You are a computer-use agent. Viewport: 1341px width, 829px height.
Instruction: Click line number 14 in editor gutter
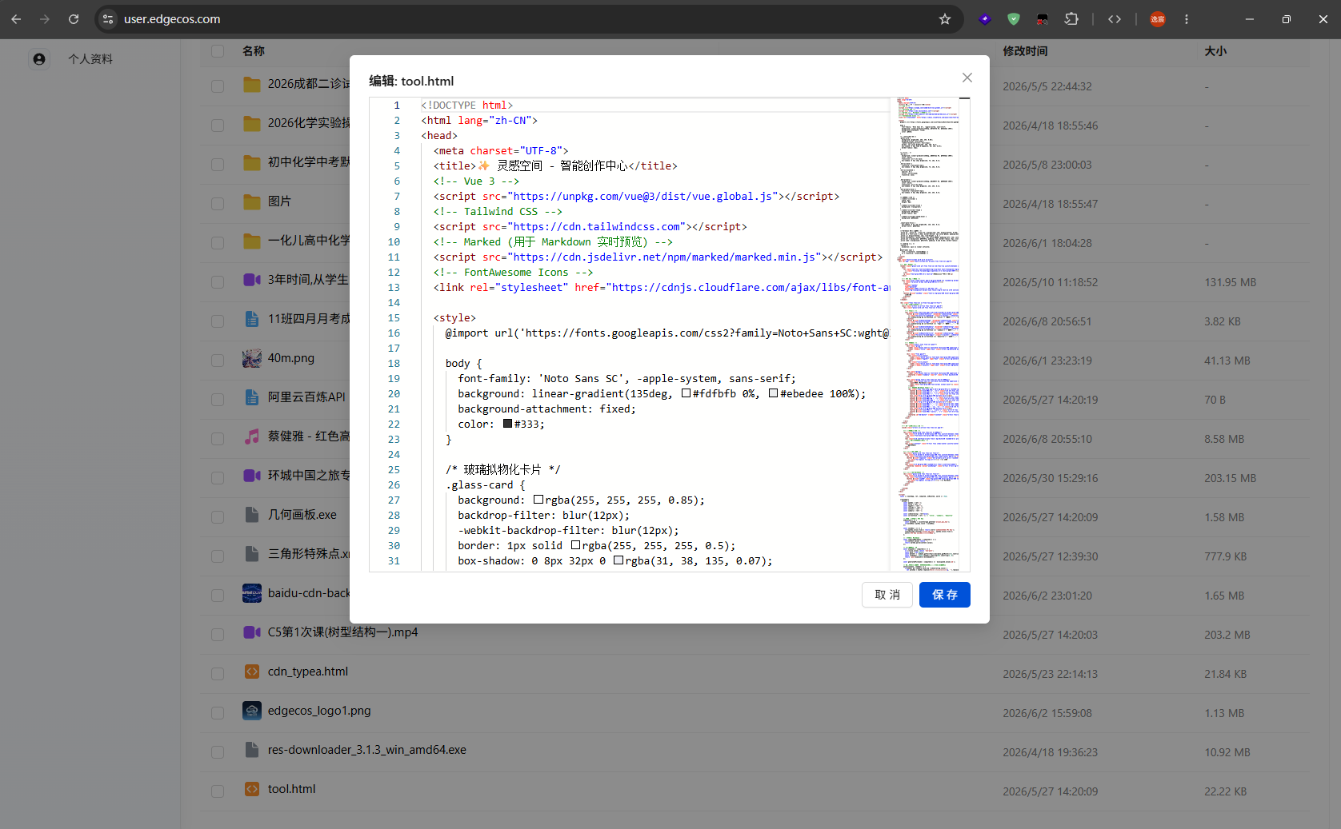pos(394,303)
